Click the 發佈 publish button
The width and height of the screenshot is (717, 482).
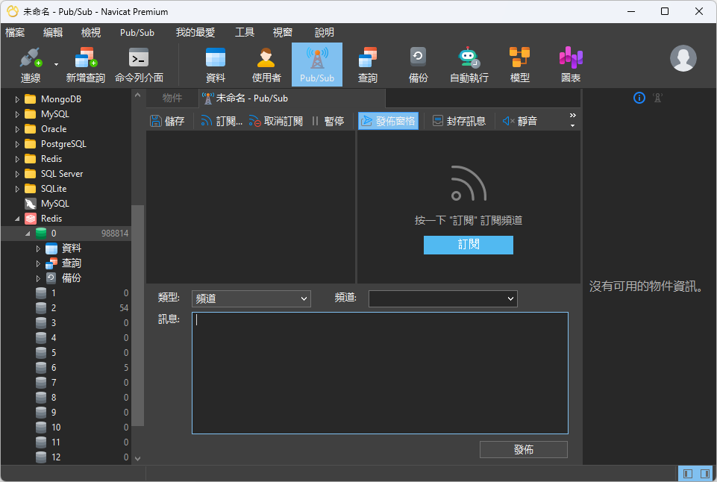click(523, 449)
